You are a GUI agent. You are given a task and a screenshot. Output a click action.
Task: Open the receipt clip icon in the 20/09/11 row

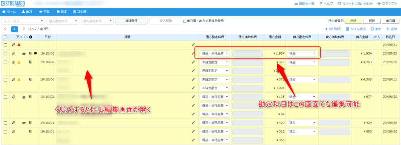coord(14,80)
